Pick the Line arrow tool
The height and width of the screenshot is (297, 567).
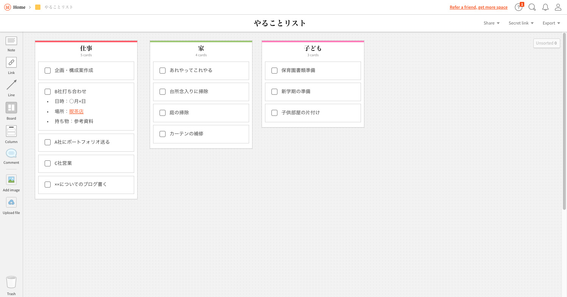pos(11,85)
